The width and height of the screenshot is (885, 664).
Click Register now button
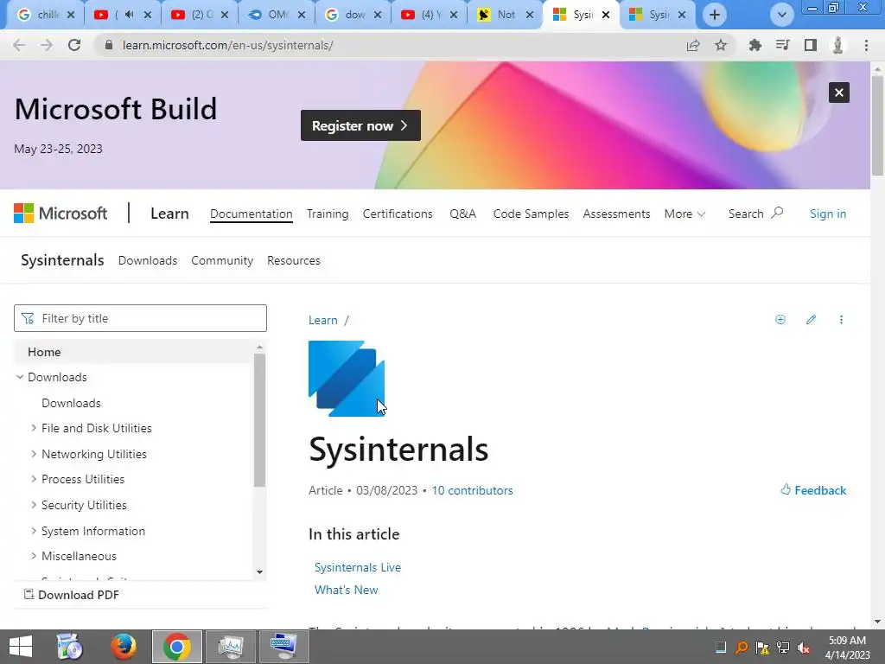[x=360, y=125]
